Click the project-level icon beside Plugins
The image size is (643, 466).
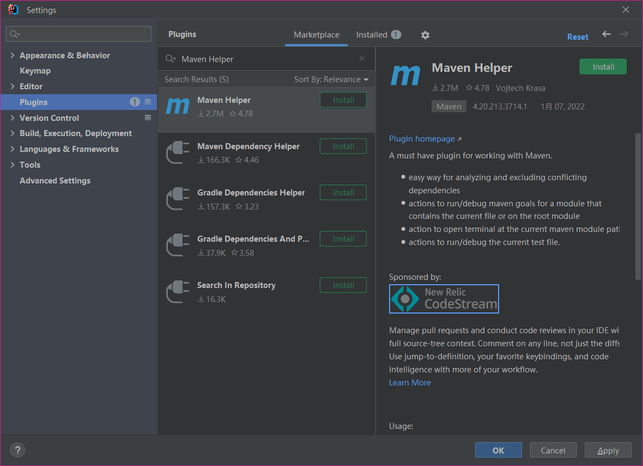pos(148,102)
